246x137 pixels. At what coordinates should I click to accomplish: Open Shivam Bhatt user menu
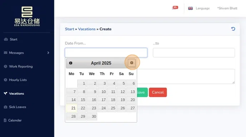coord(227,8)
